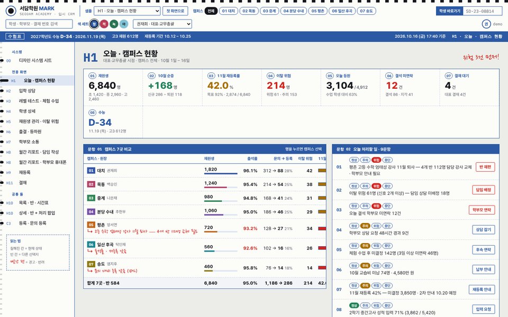The width and height of the screenshot is (508, 317).
Task: Select the 중계 나은재 campus row
Action: click(205, 198)
